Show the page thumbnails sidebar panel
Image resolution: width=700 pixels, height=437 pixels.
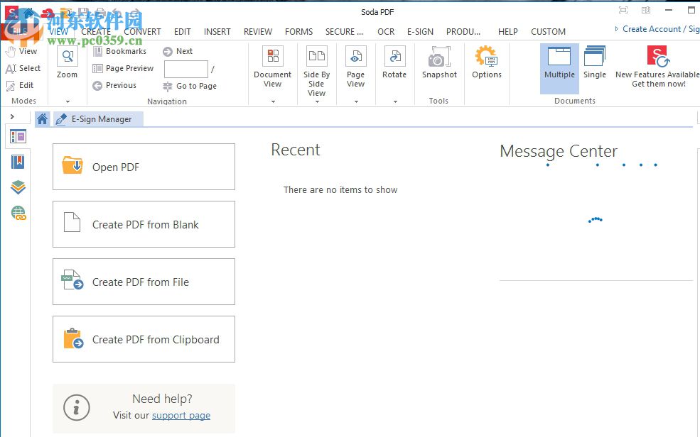[18, 137]
